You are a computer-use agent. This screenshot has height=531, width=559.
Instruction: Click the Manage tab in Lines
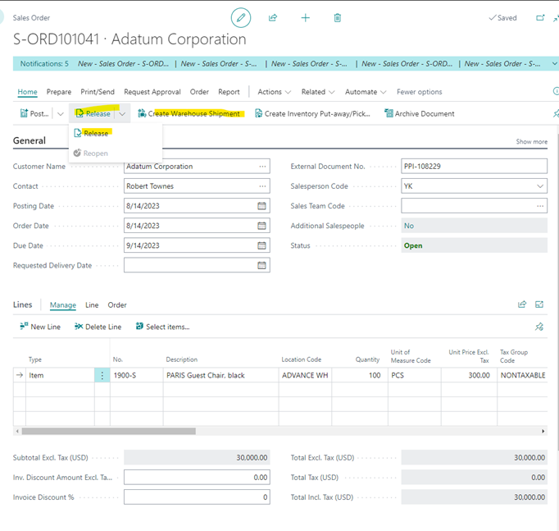coord(63,304)
